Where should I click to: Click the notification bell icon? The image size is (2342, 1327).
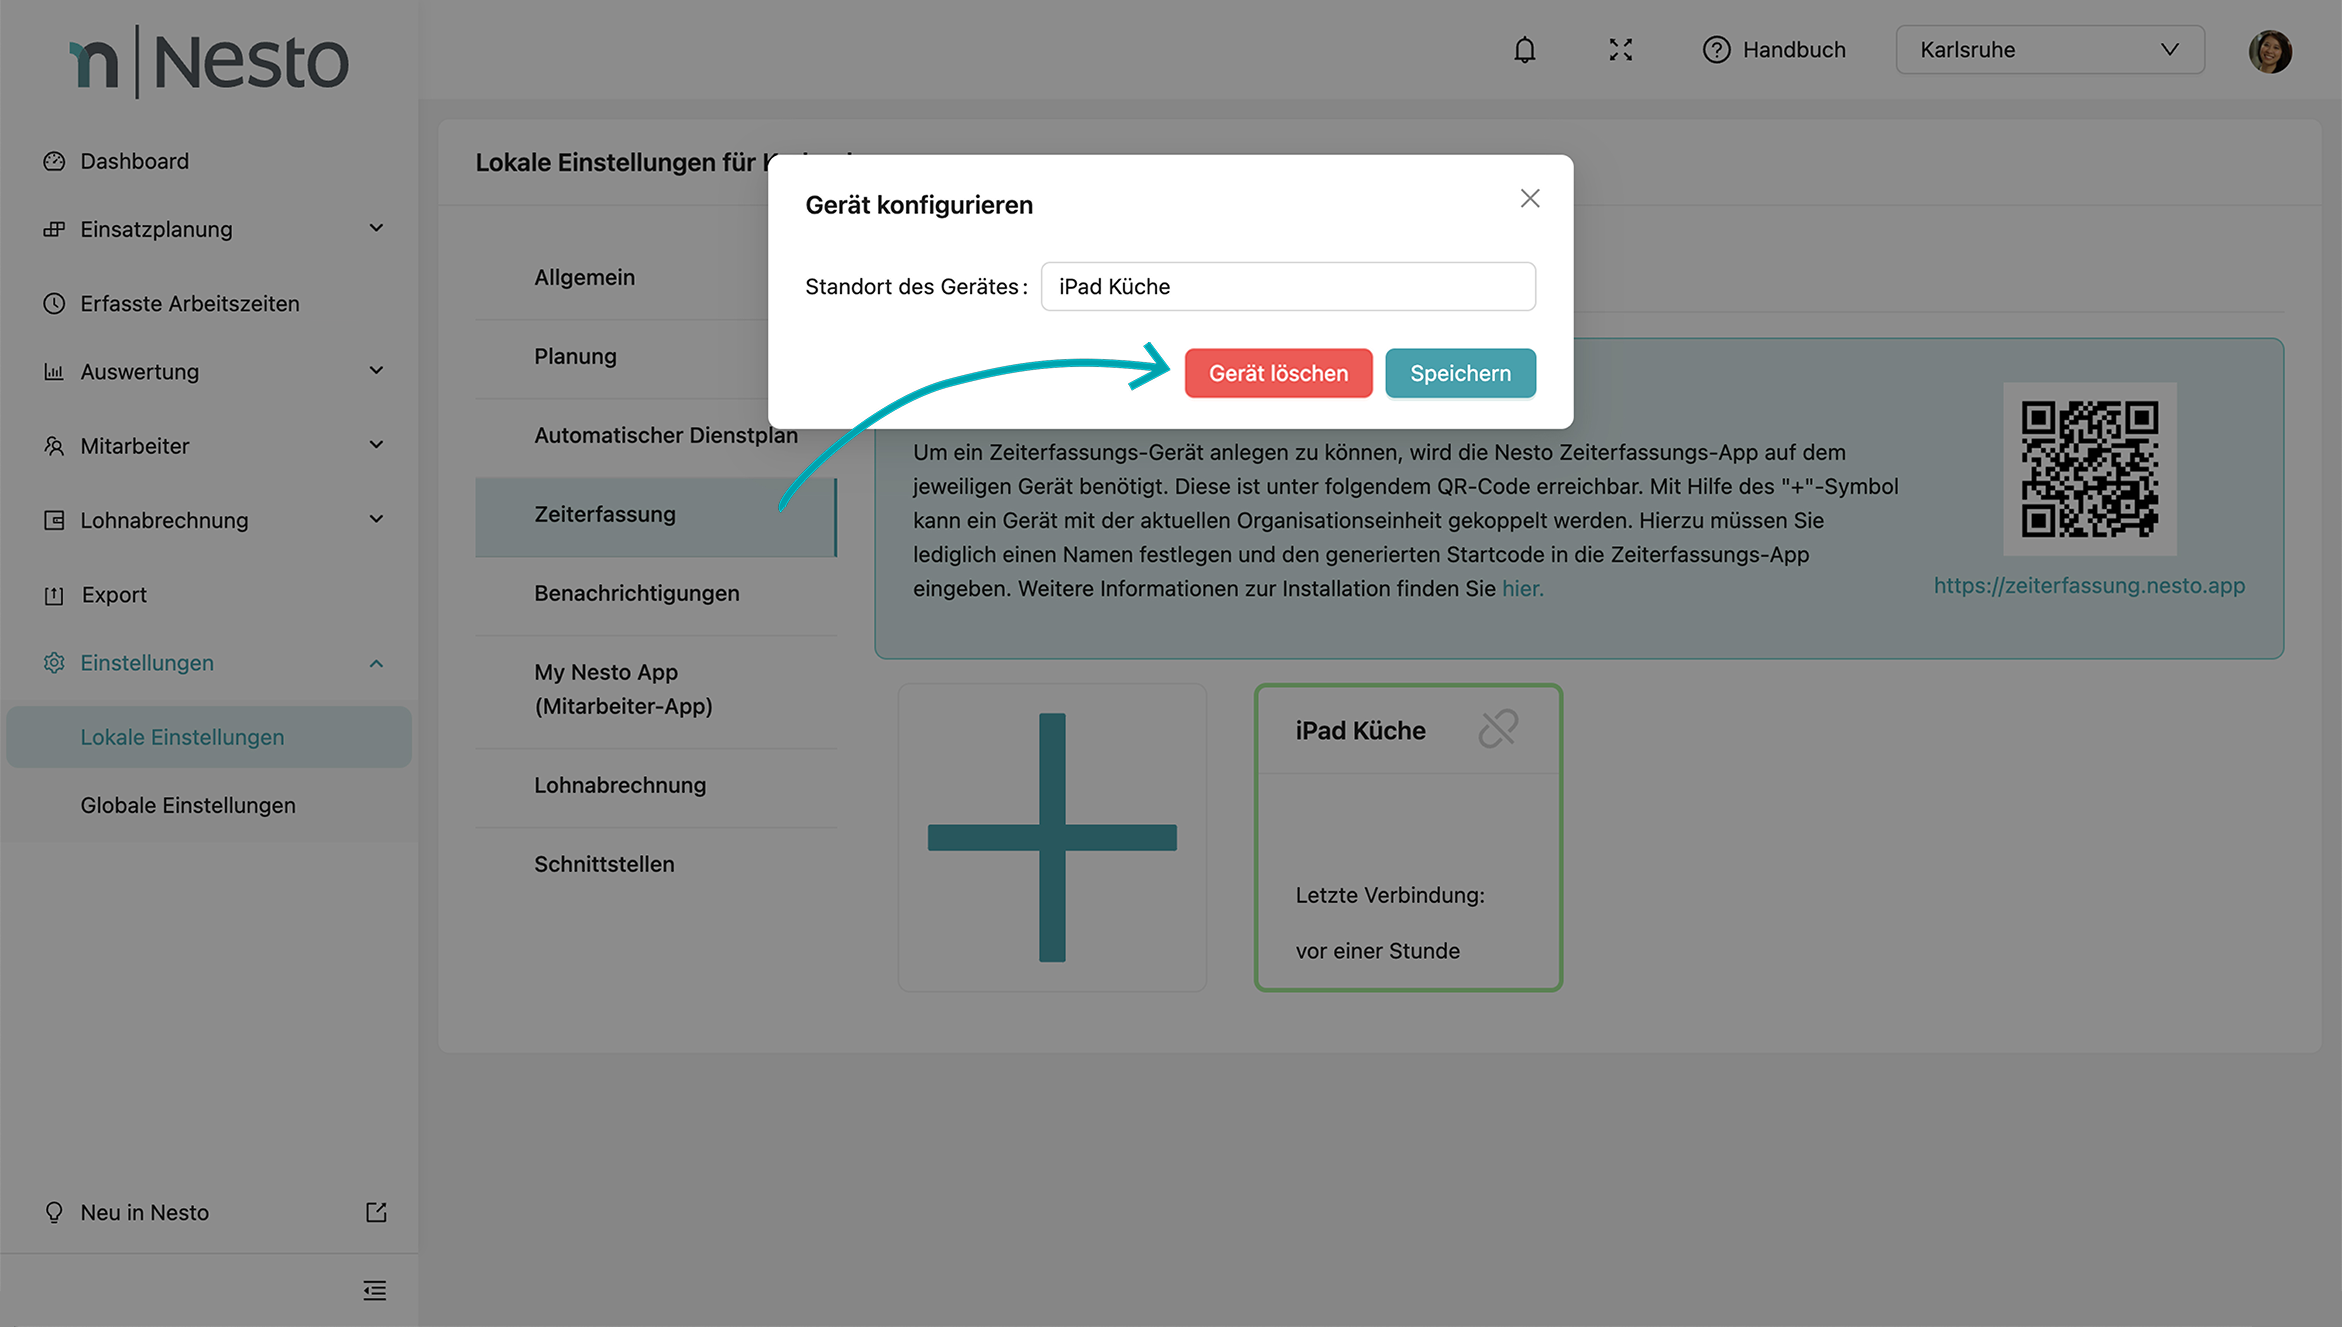[1524, 49]
